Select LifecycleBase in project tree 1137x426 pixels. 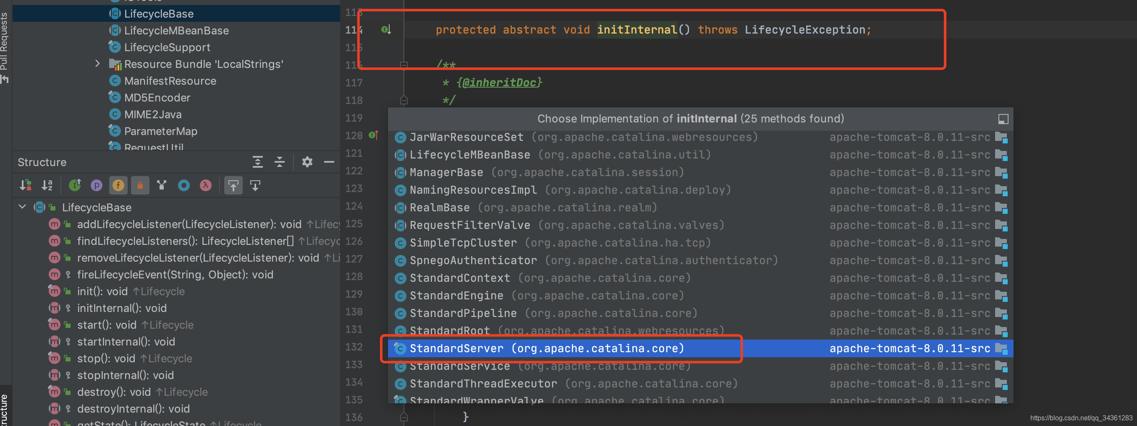coord(158,14)
